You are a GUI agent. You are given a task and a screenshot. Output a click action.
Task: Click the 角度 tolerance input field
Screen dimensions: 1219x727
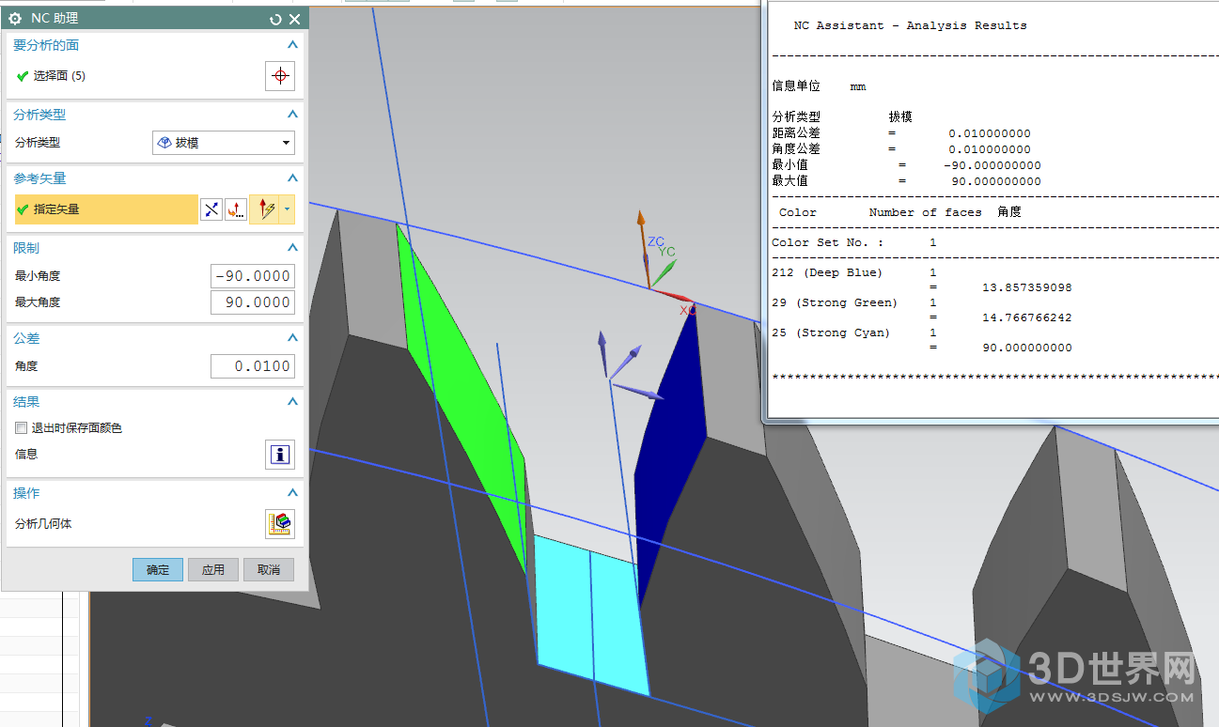click(252, 366)
